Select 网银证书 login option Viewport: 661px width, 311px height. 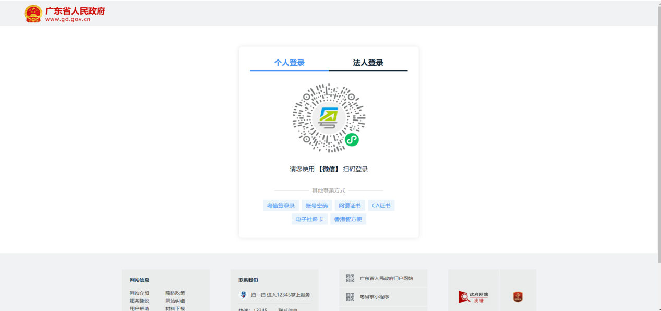click(350, 206)
